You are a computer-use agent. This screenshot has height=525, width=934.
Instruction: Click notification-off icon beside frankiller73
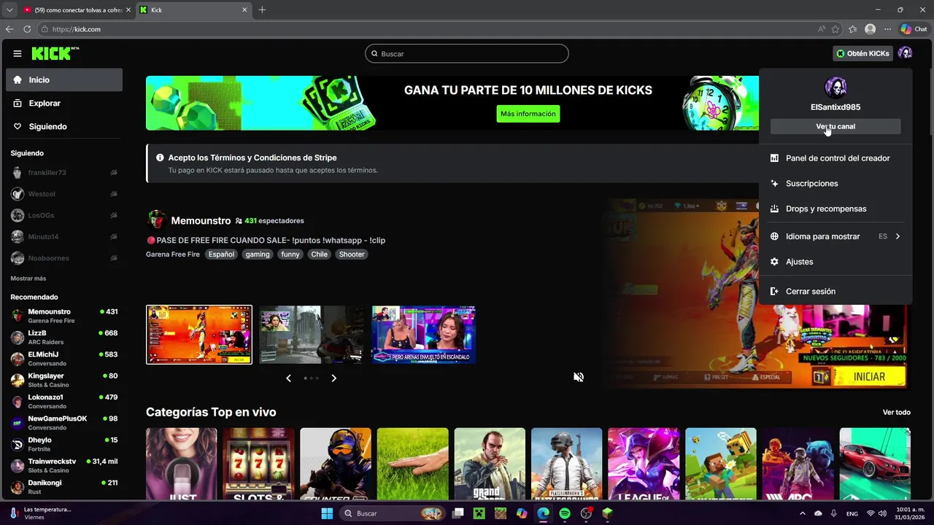[114, 173]
